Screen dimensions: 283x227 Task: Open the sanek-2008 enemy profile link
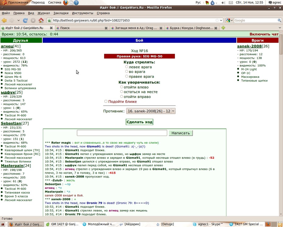pyautogui.click(x=249, y=46)
